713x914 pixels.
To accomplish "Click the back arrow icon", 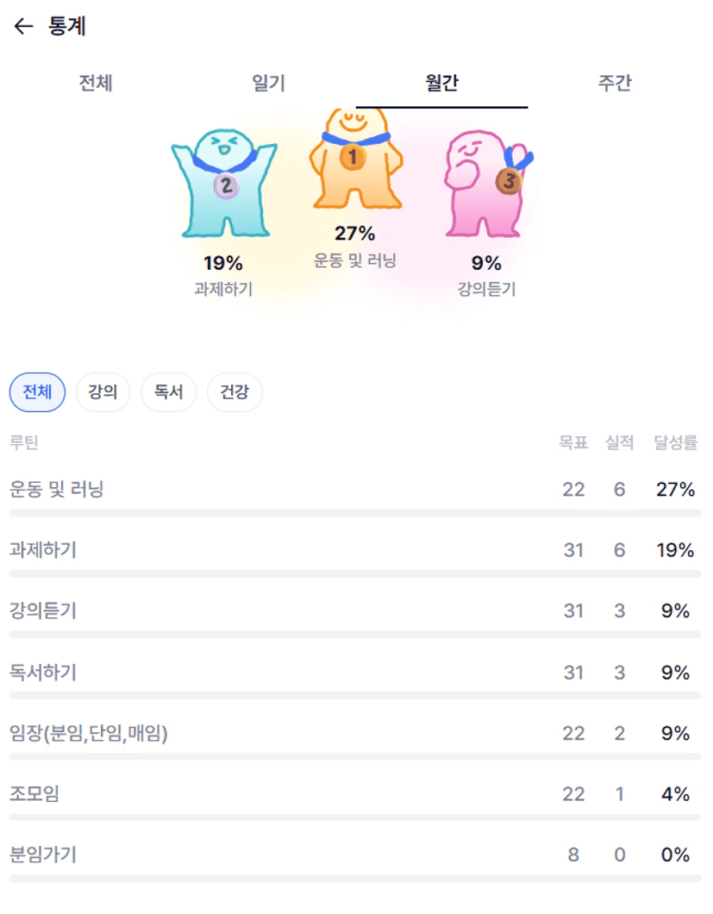I will point(23,27).
